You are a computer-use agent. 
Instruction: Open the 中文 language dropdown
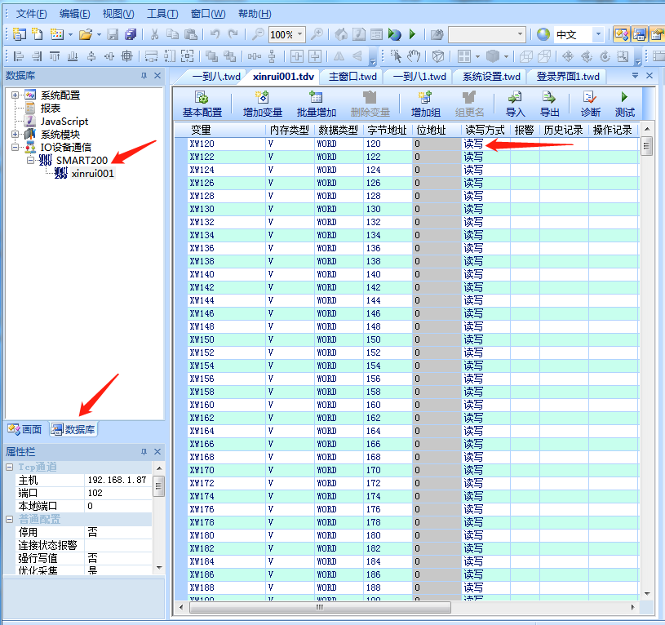tap(598, 34)
